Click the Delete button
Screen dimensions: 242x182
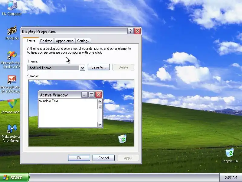[x=123, y=67]
